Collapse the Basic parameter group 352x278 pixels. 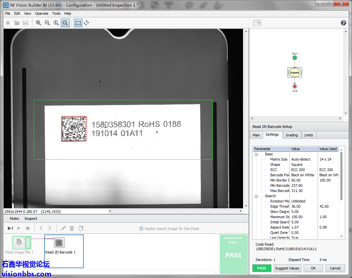(256, 154)
